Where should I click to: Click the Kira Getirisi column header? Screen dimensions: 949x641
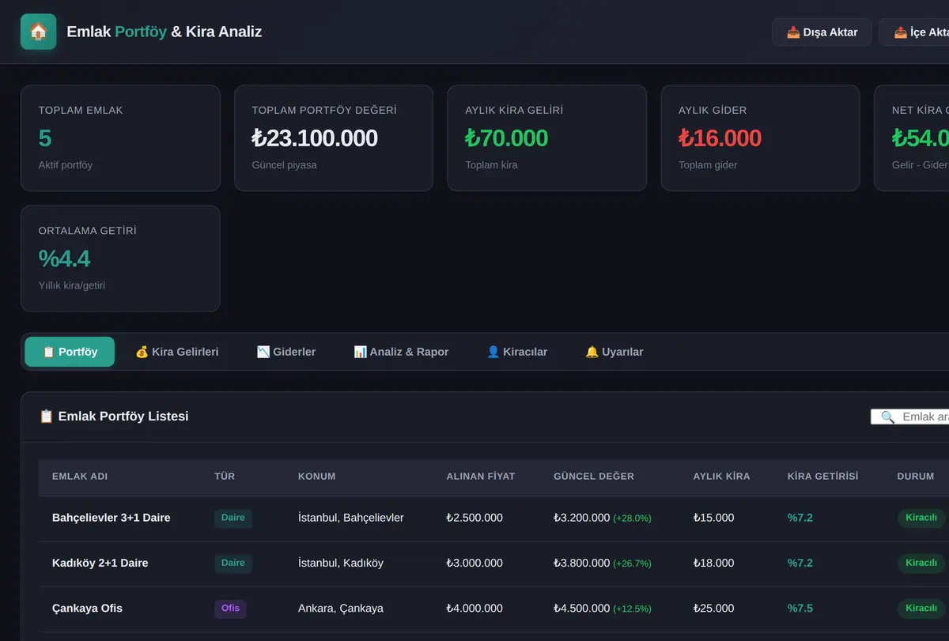822,477
